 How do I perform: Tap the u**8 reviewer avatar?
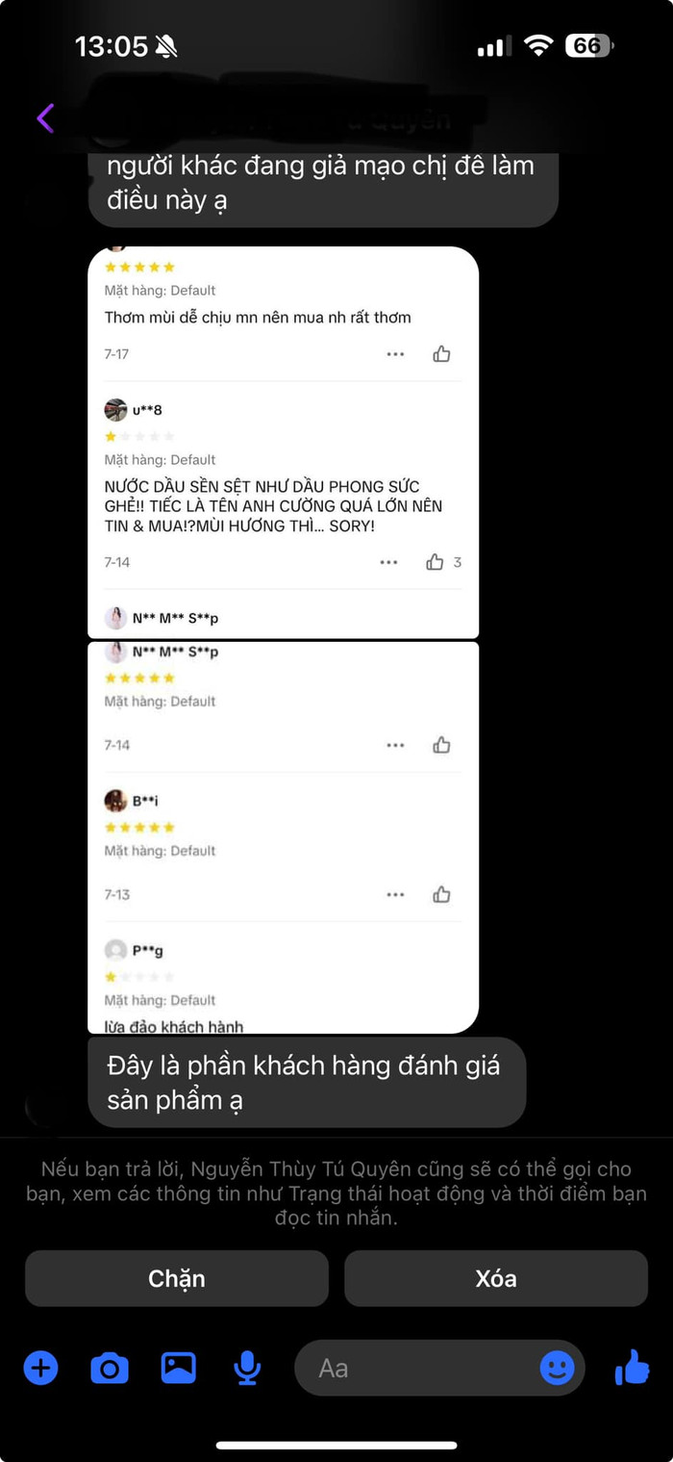[x=115, y=410]
